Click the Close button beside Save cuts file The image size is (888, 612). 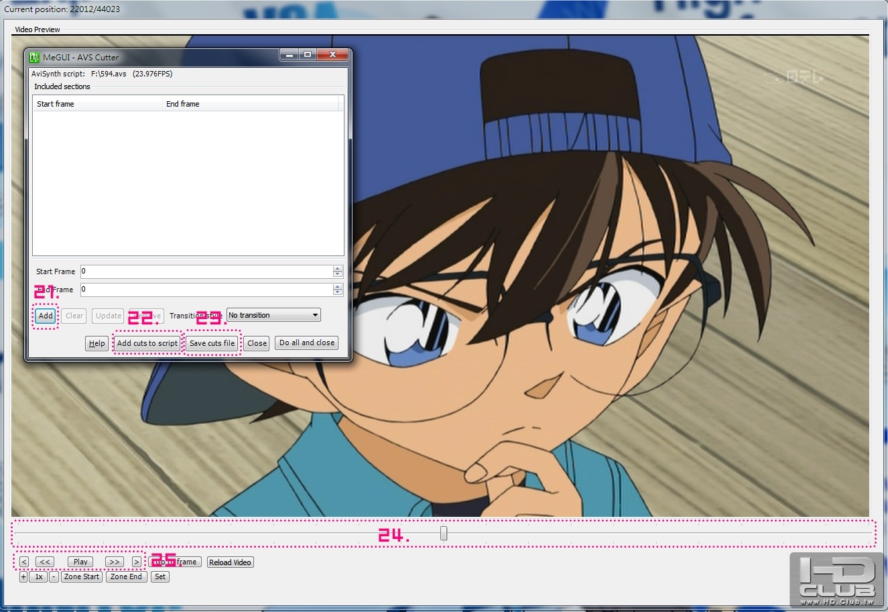[257, 343]
